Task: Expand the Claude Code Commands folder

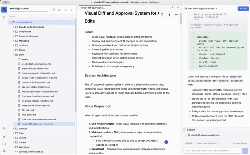Action: pos(13,27)
